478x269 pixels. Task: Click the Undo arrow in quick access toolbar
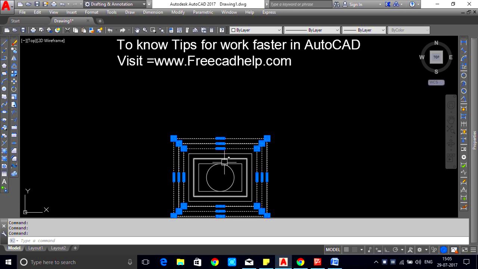pos(62,4)
